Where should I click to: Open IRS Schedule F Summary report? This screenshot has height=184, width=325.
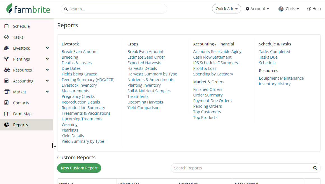tap(215, 63)
